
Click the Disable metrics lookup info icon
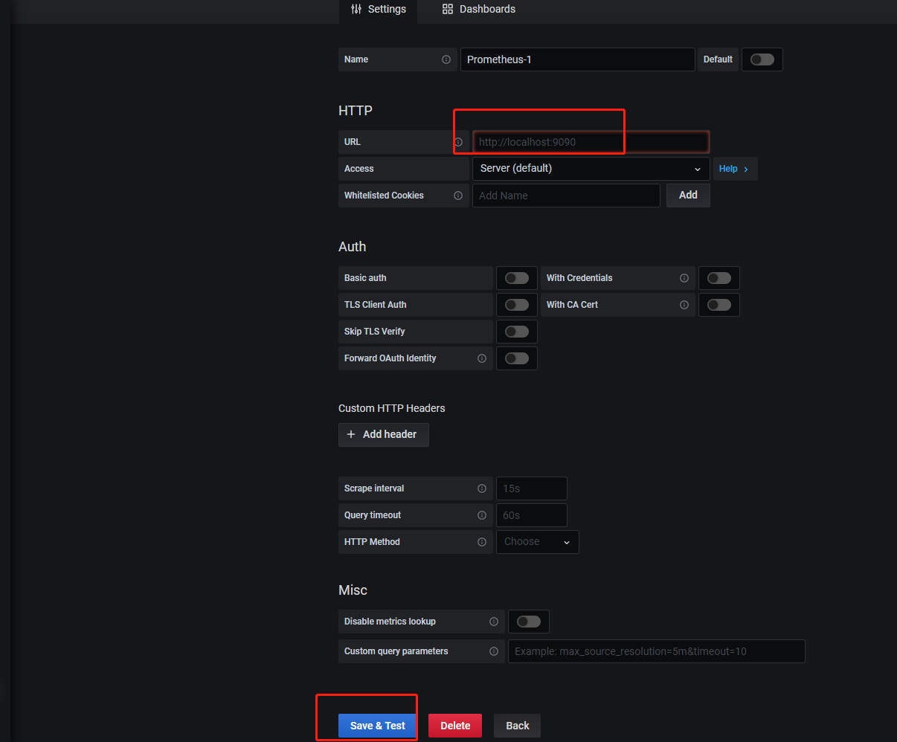click(494, 622)
